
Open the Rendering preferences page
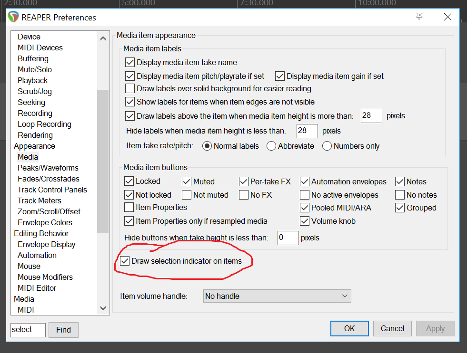(35, 135)
